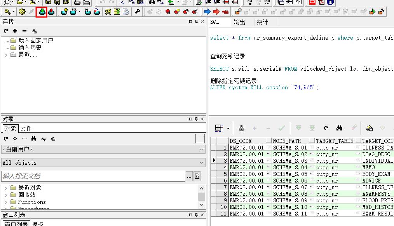The height and width of the screenshot is (226, 394).
Task: Click the minus icon in 连接 panel
Action: pyautogui.click(x=24, y=31)
